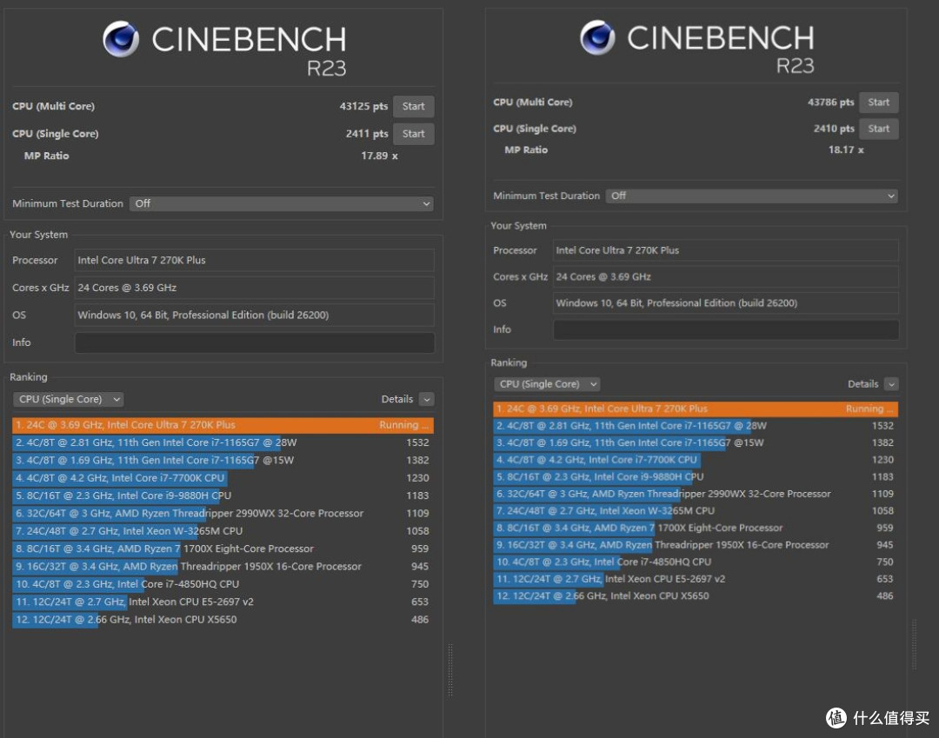939x738 pixels.
Task: Expand the Details dropdown in the right window
Action: coord(891,384)
